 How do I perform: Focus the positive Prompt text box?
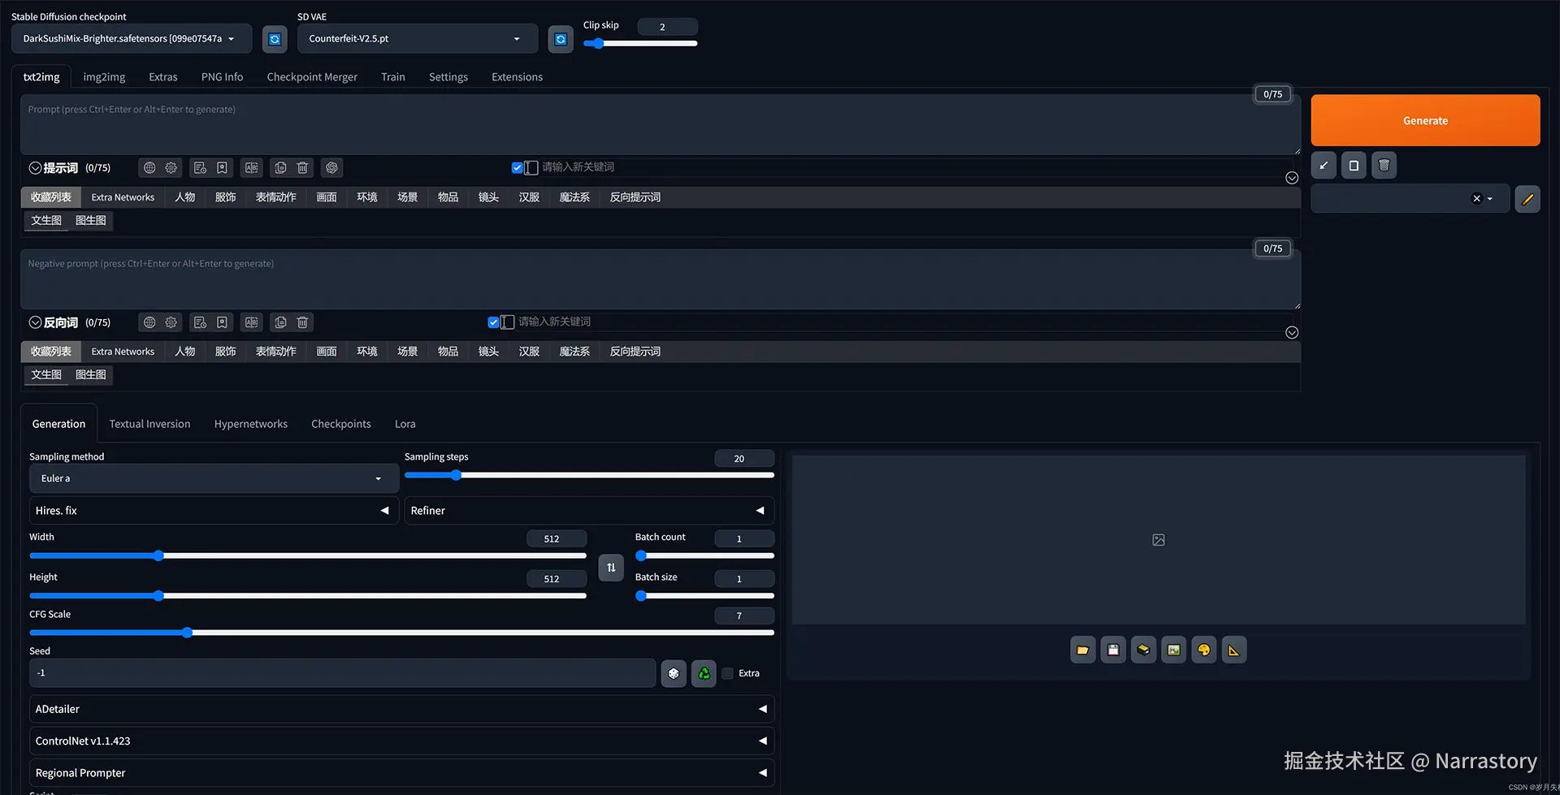(661, 125)
